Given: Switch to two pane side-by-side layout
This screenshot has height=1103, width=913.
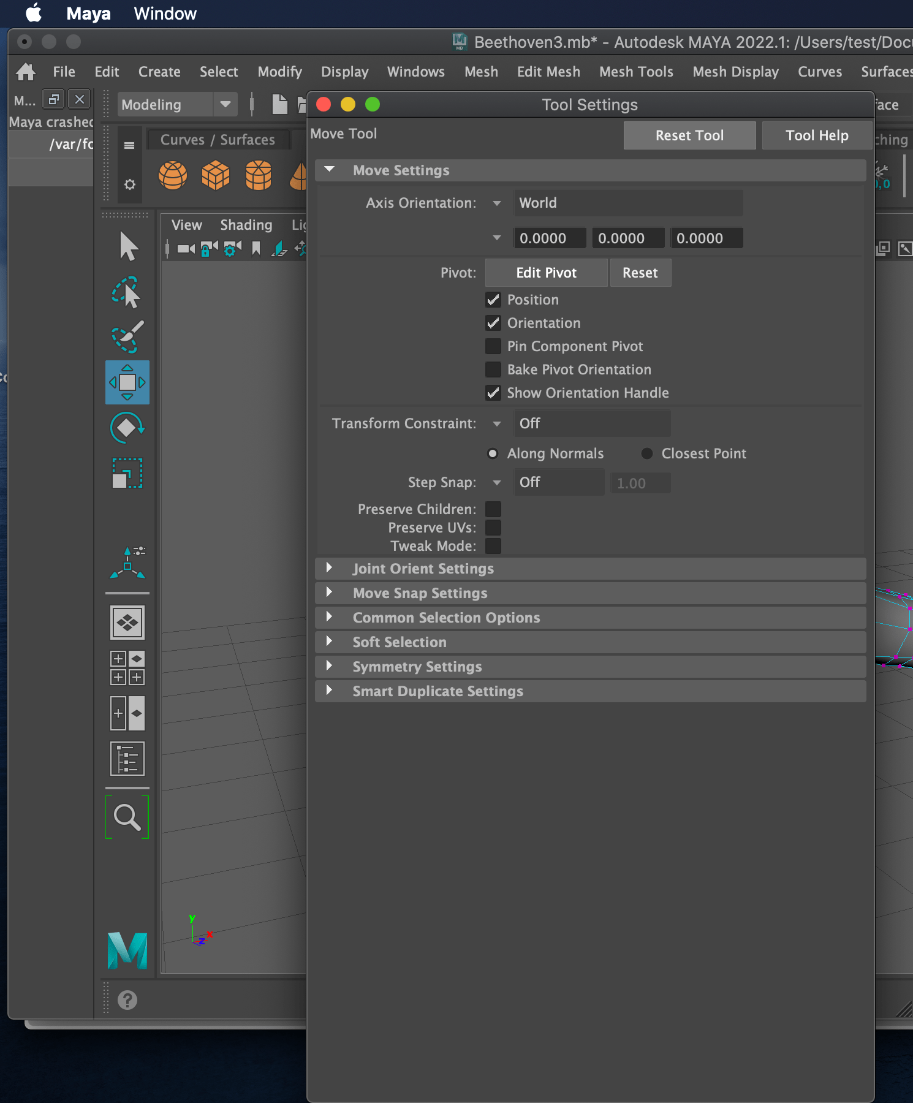Looking at the screenshot, I should tap(127, 713).
